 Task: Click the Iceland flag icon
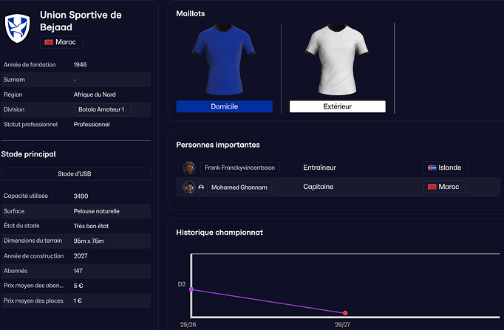(x=432, y=168)
